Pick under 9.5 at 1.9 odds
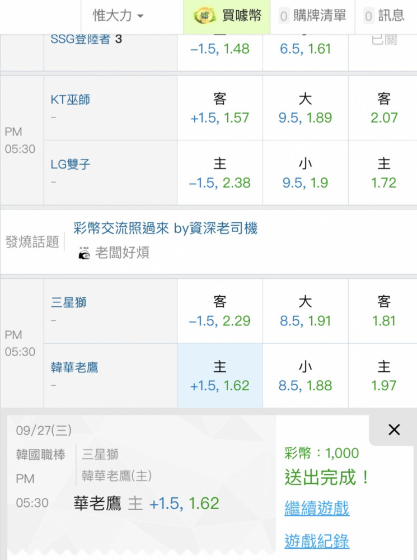 pos(305,173)
